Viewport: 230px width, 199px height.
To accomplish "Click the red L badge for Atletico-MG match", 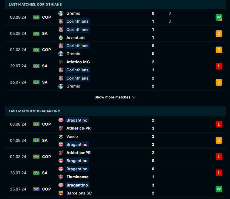I will click(219, 66).
